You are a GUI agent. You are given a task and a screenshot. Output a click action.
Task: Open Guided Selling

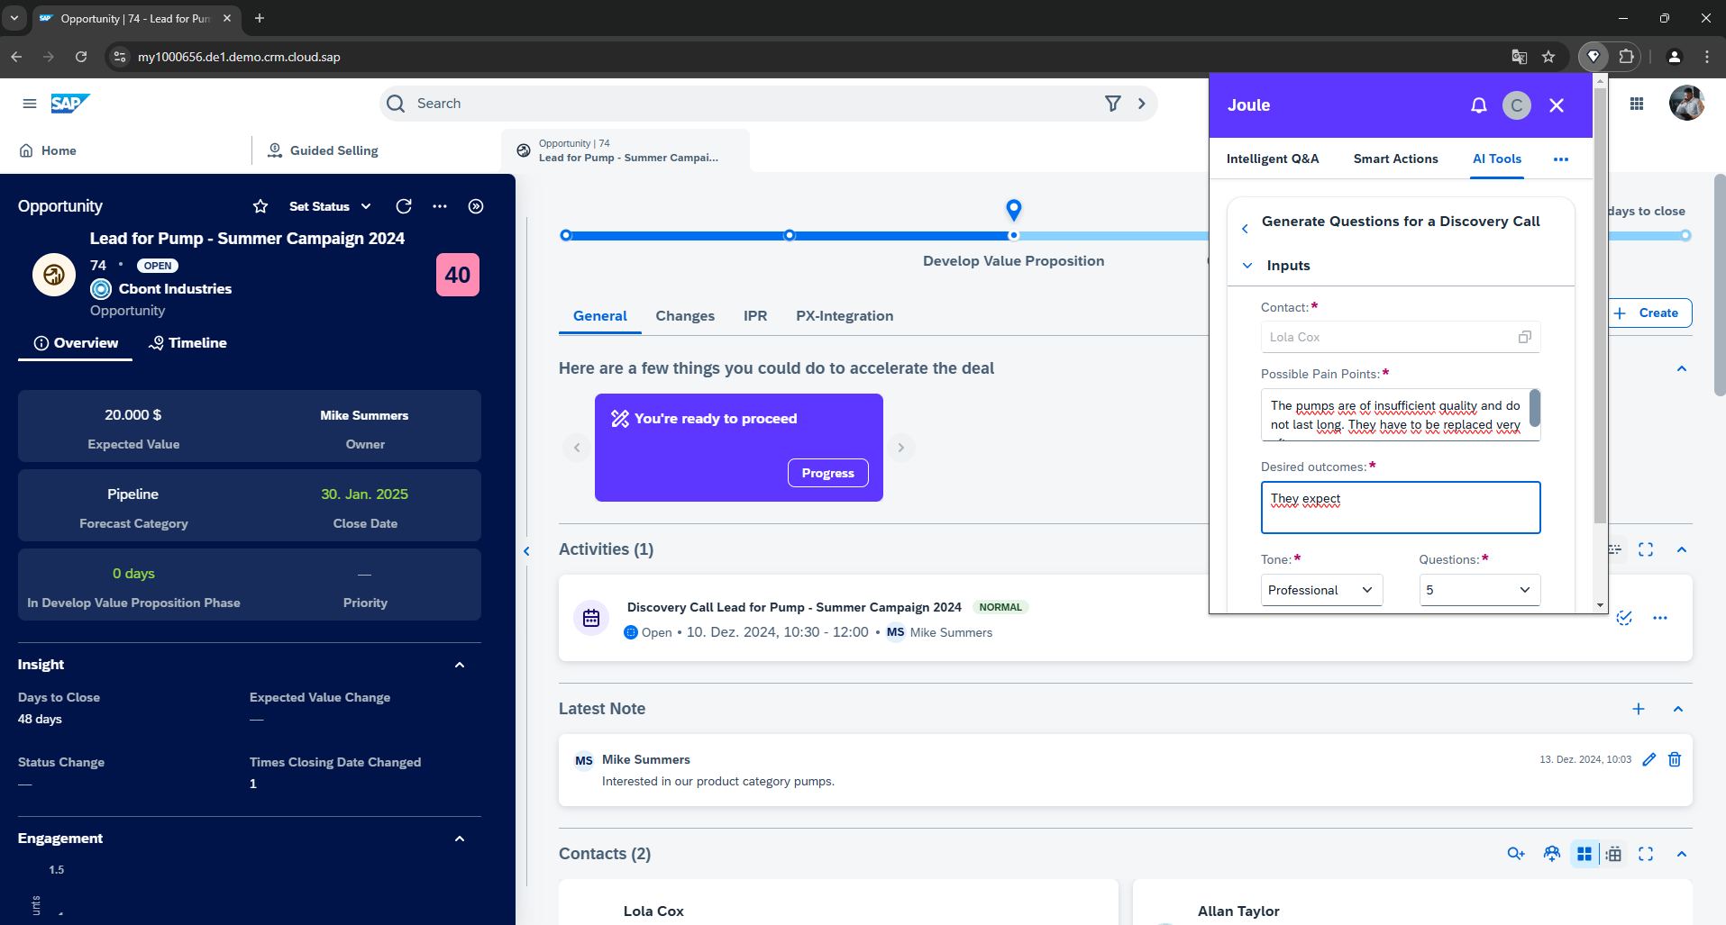pyautogui.click(x=323, y=150)
